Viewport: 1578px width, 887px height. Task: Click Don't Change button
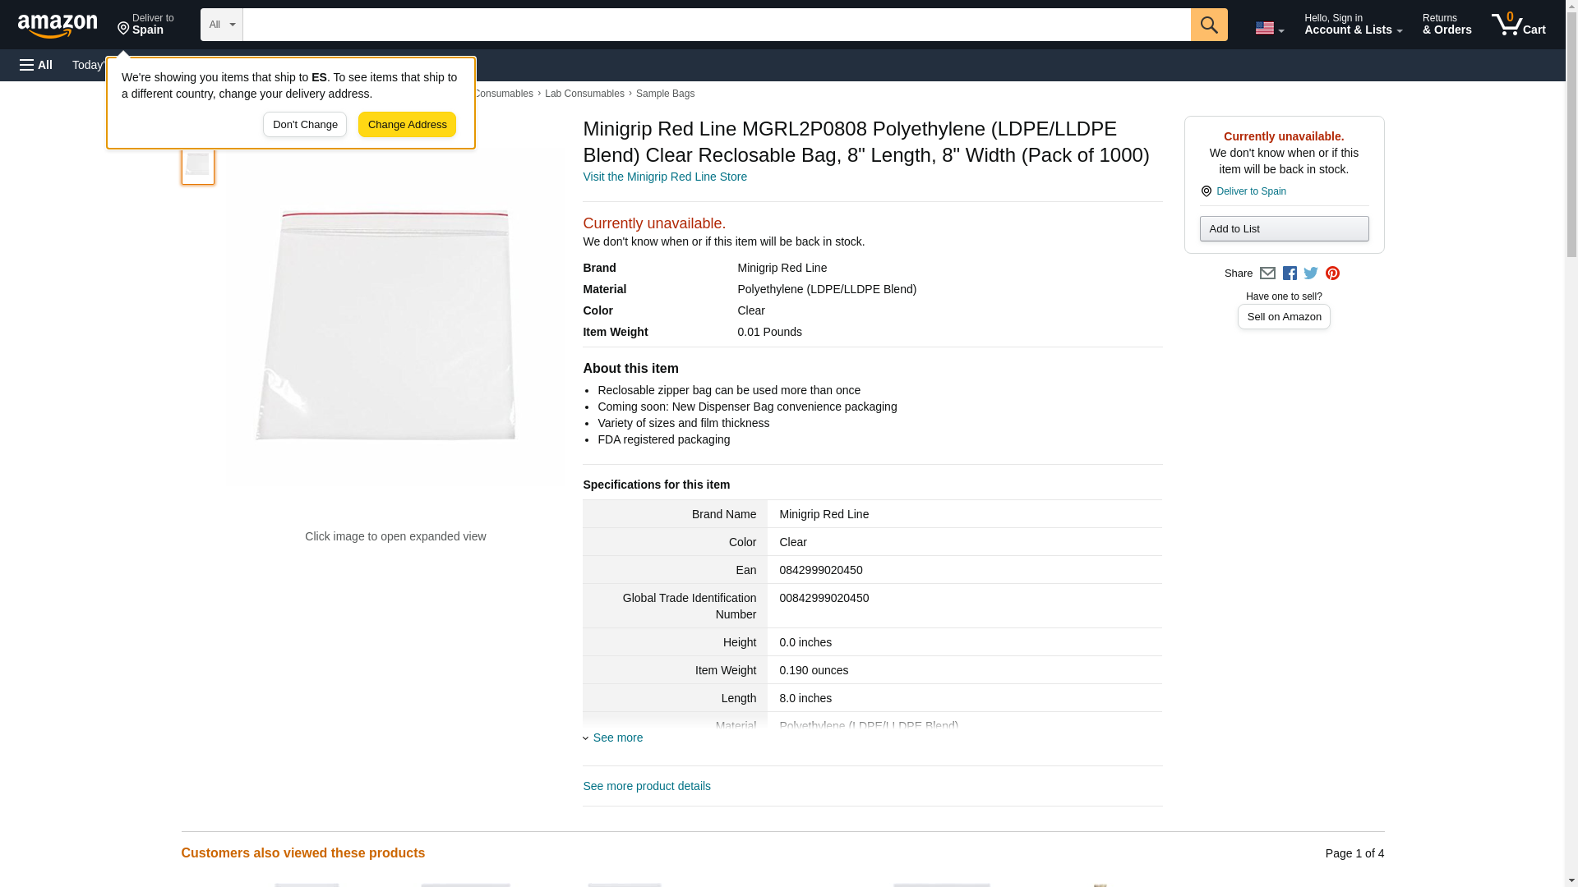point(305,125)
